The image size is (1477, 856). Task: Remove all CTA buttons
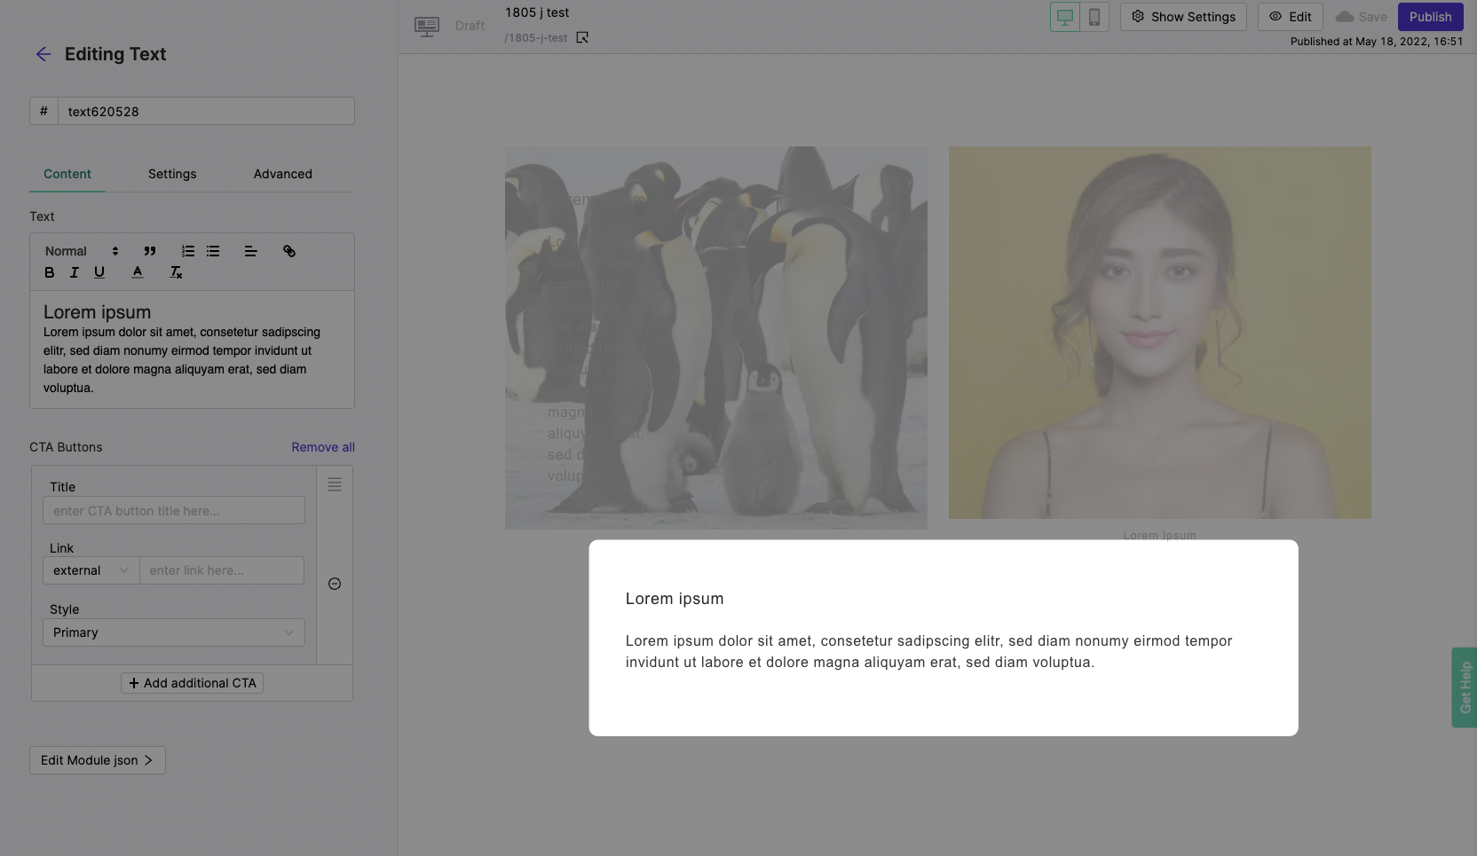(x=323, y=447)
